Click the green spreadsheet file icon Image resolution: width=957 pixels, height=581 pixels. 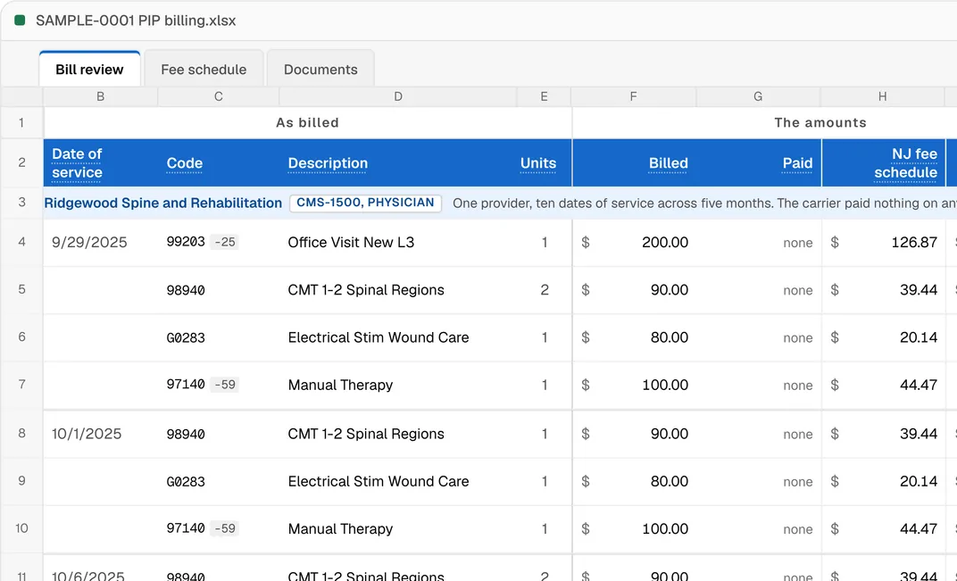[20, 21]
